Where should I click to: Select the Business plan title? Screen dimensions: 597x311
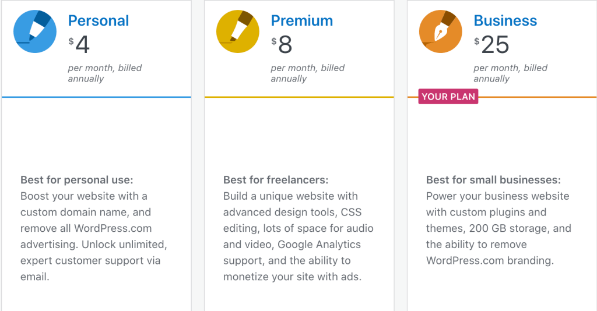pos(505,20)
